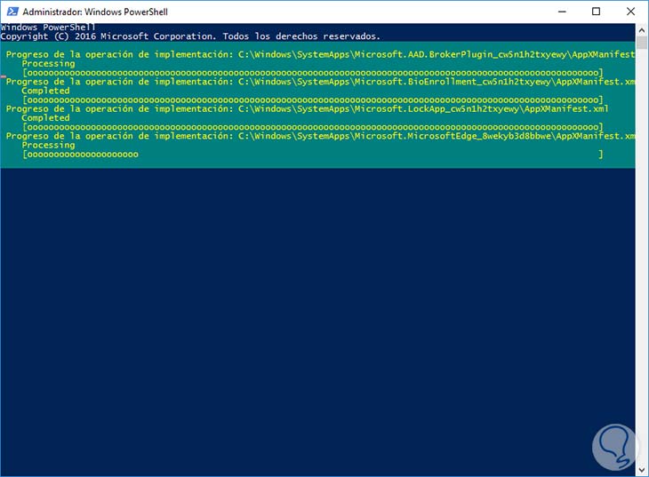Viewport: 649px width, 477px height.
Task: Click the Administrador: Windows PowerShell title text
Action: (x=95, y=12)
